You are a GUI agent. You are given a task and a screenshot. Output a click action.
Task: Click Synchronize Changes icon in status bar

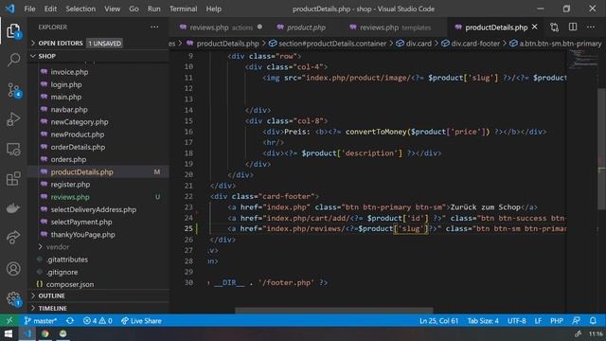pos(70,321)
